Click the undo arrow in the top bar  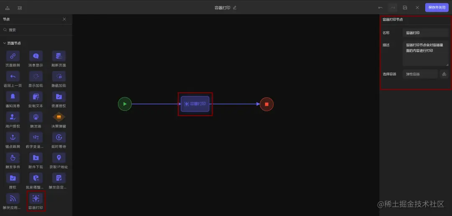click(x=380, y=8)
